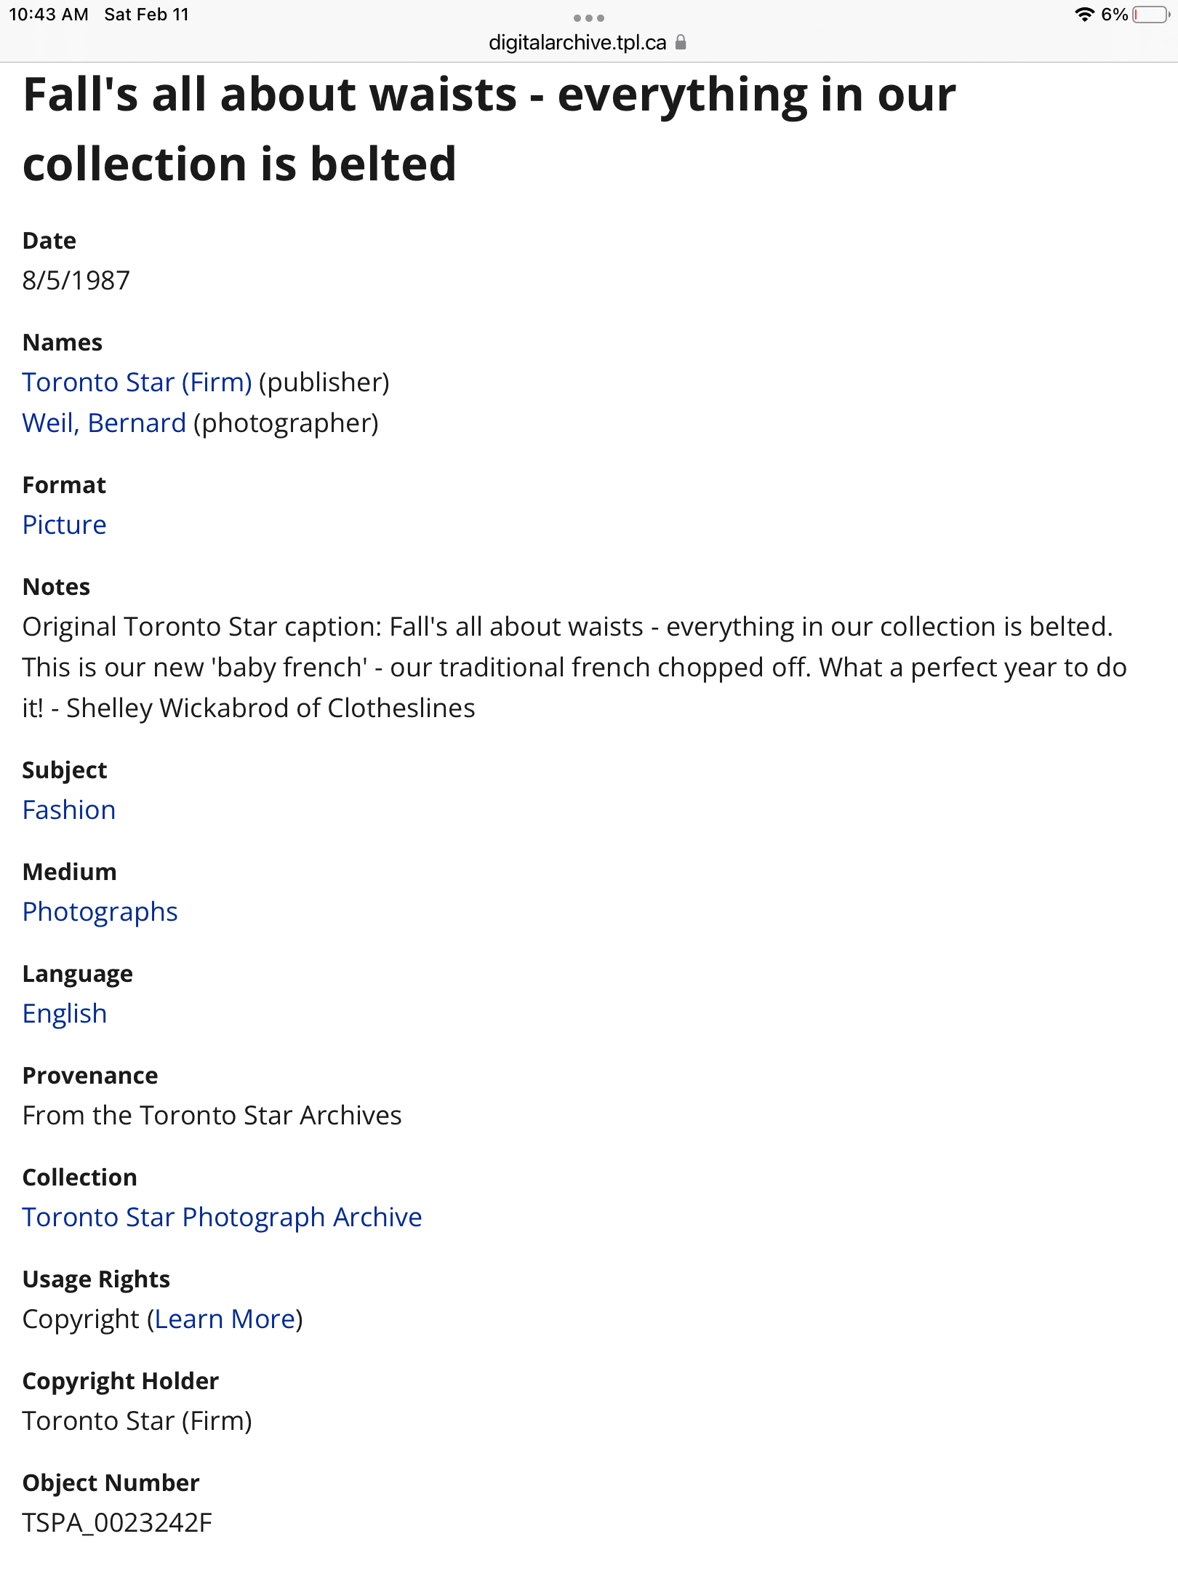Follow the Picture format link
Screen dimensions: 1178x1571
coord(64,524)
